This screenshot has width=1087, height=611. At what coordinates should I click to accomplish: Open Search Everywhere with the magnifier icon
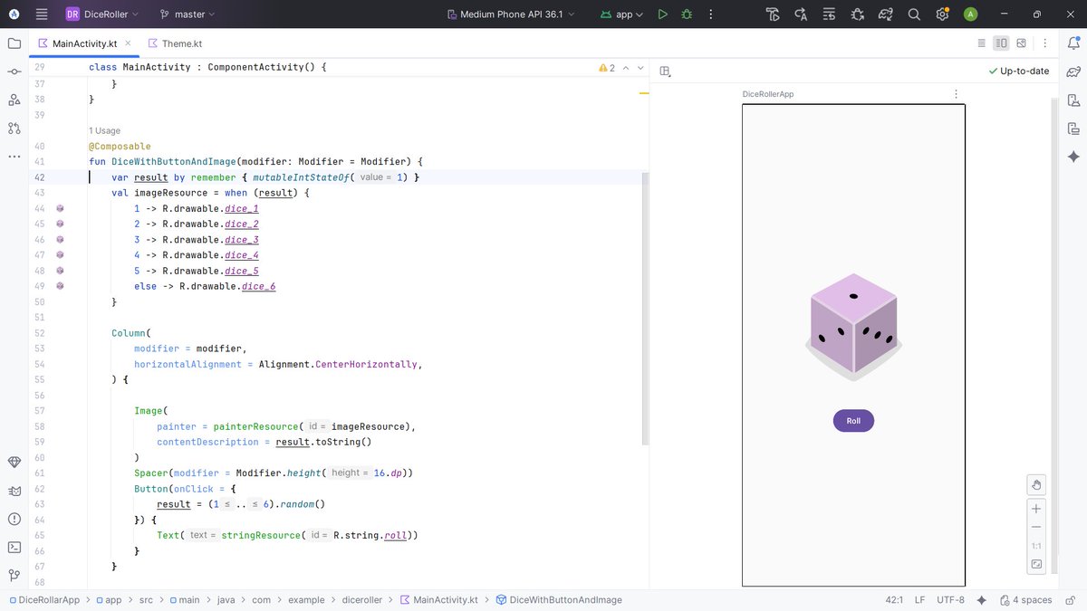[x=915, y=14]
